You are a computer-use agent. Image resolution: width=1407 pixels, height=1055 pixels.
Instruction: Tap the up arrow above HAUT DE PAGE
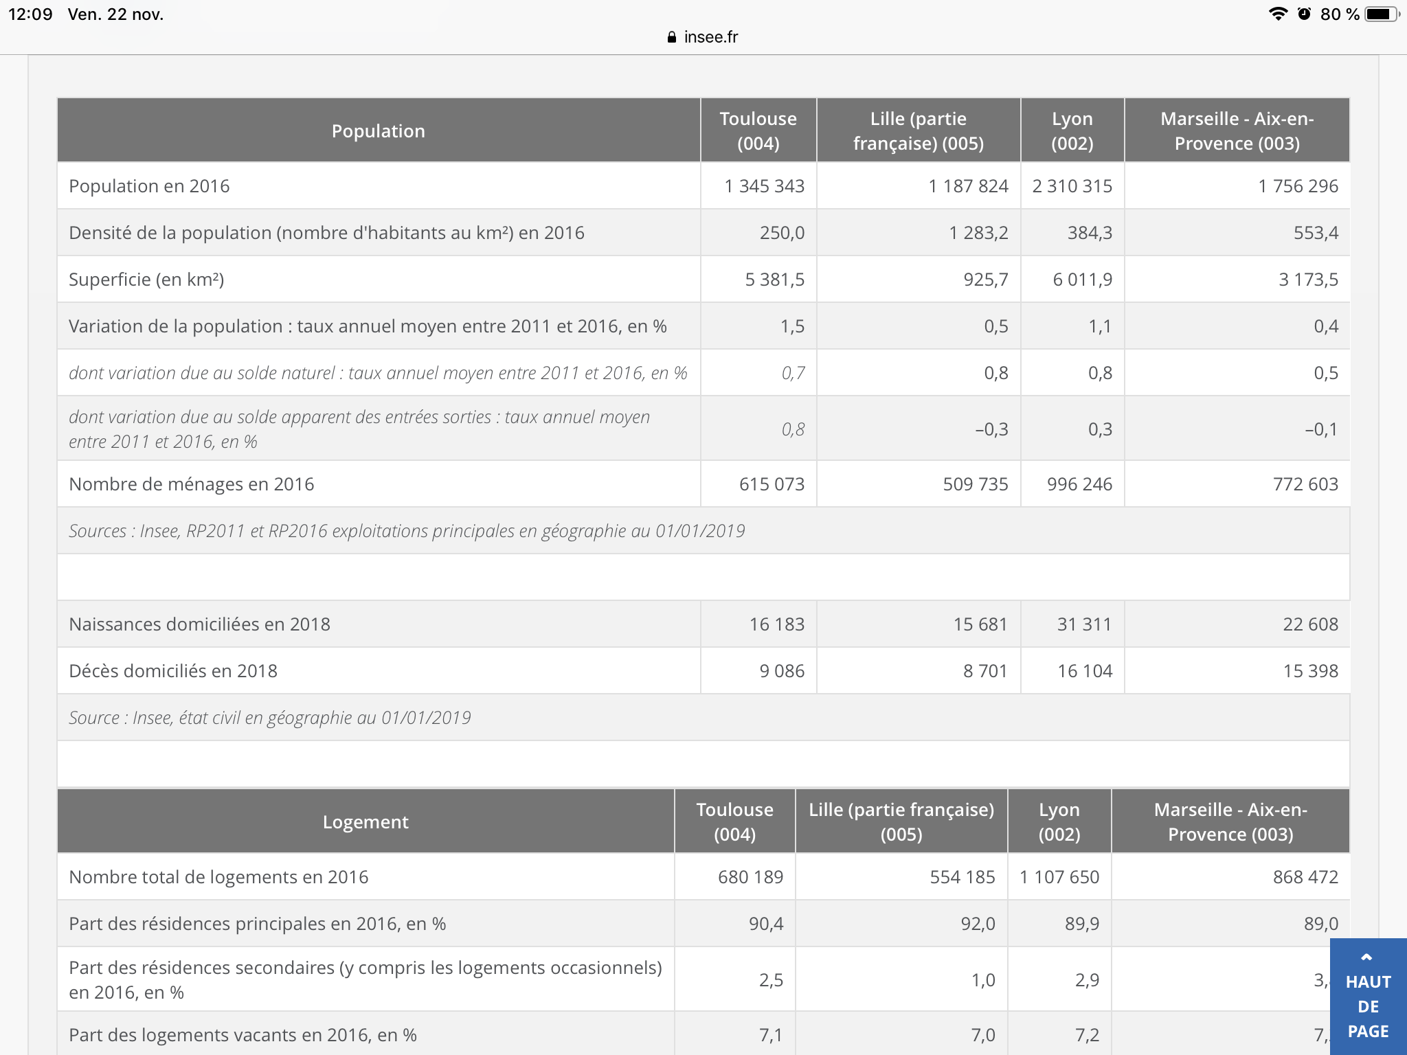pos(1366,957)
